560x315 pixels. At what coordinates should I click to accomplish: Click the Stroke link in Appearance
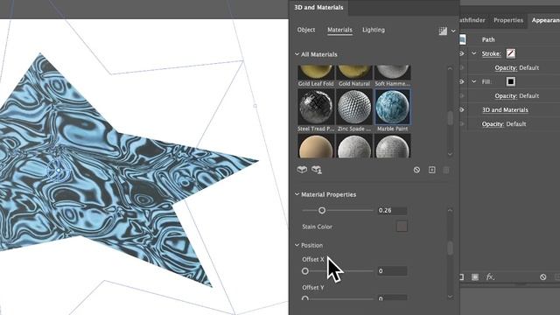click(492, 54)
